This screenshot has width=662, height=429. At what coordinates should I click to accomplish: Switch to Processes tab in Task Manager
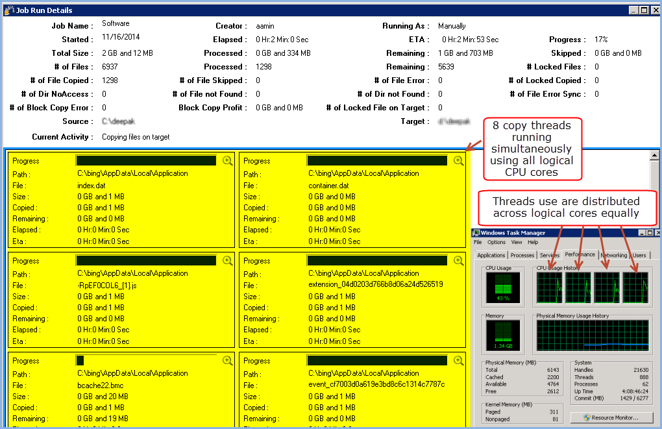tap(522, 255)
